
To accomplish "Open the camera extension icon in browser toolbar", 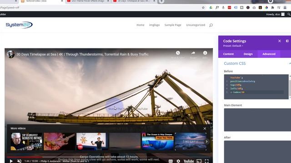I will tap(254, 8).
